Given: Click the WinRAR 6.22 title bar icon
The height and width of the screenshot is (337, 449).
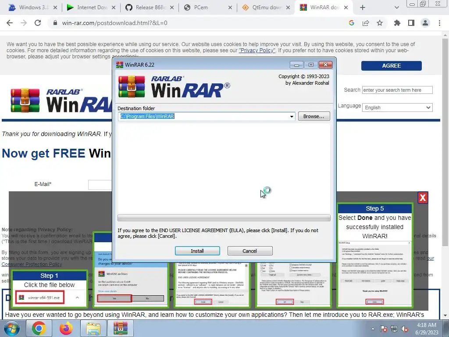Looking at the screenshot, I should click(120, 65).
